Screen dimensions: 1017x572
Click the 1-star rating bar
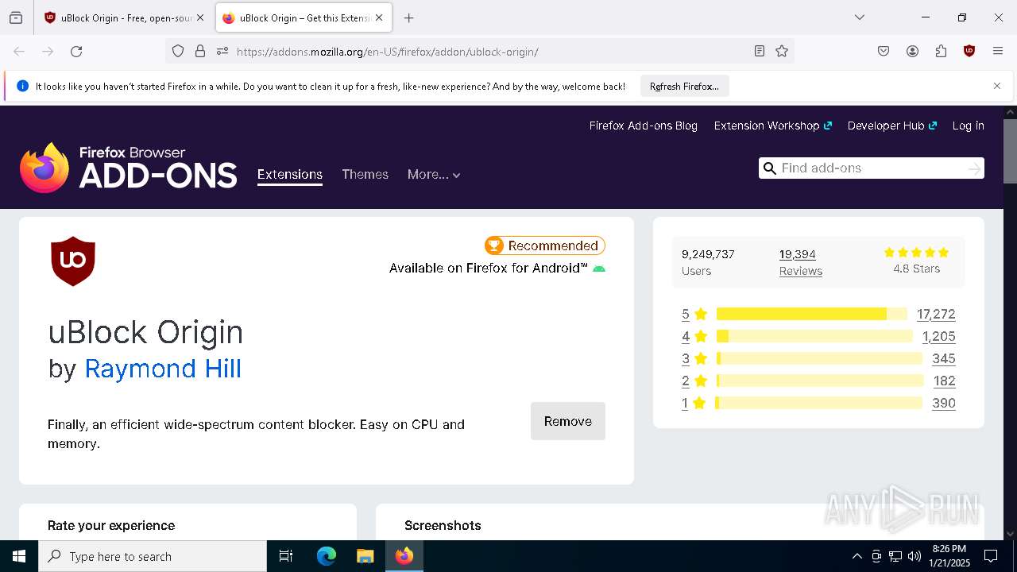[x=819, y=403]
